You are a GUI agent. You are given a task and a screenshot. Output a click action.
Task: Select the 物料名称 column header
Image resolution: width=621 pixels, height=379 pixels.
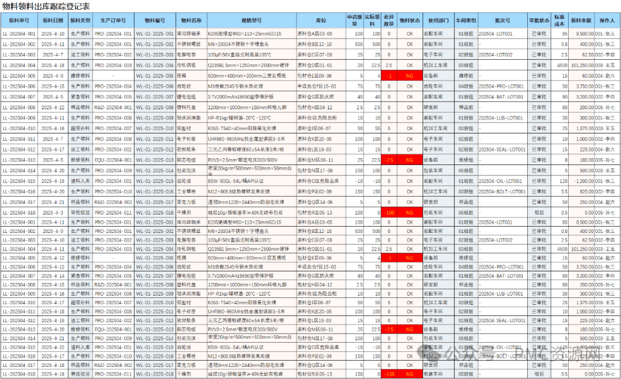(x=191, y=21)
